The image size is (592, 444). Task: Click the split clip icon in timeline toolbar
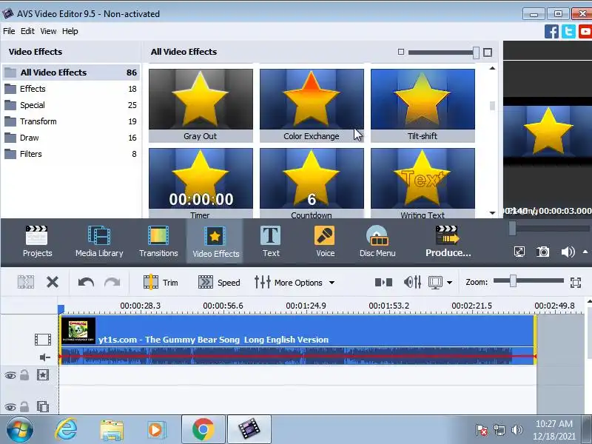pos(26,282)
